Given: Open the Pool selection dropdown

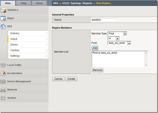Looking at the screenshot, I should [x=121, y=43].
